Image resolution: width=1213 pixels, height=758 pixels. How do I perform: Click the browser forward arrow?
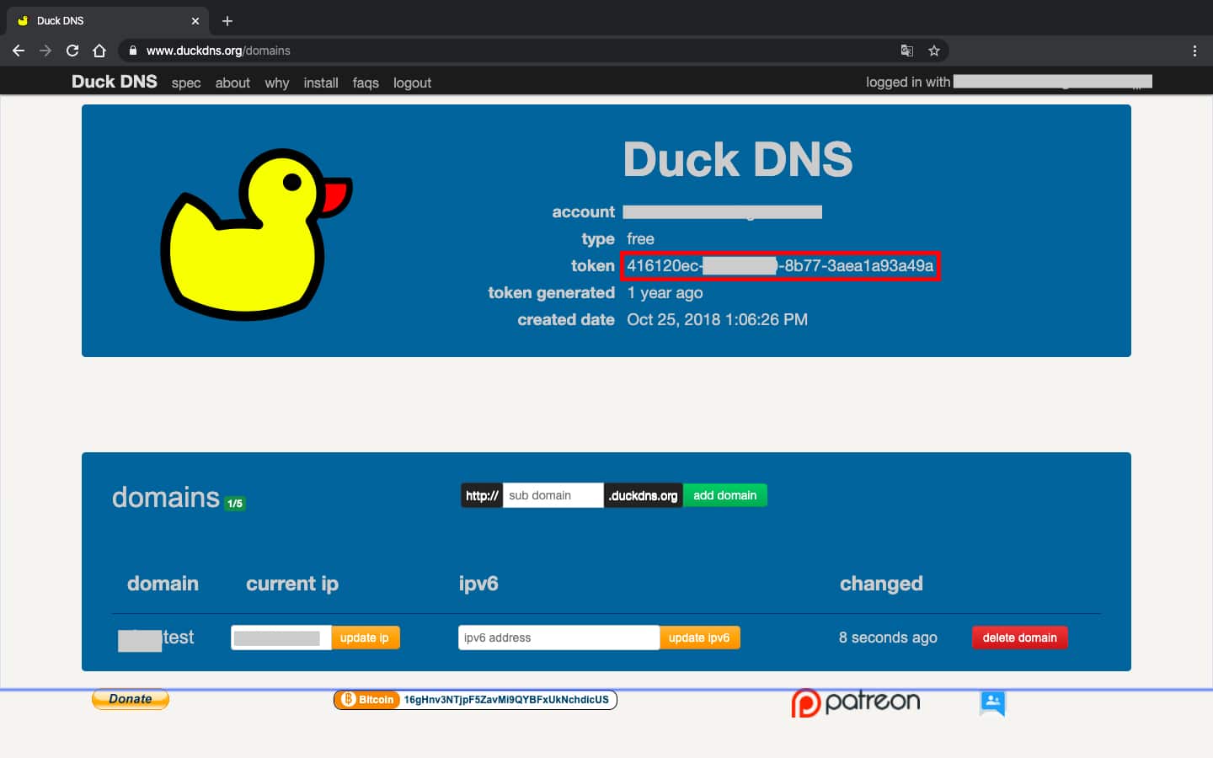coord(45,51)
